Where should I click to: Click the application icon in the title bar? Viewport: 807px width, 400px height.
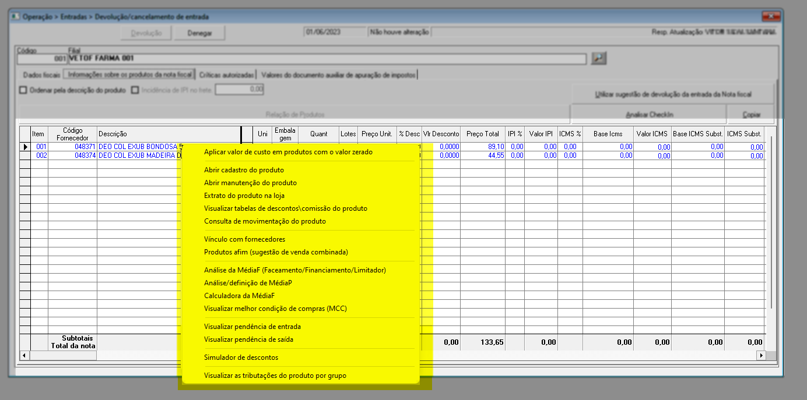(x=16, y=17)
